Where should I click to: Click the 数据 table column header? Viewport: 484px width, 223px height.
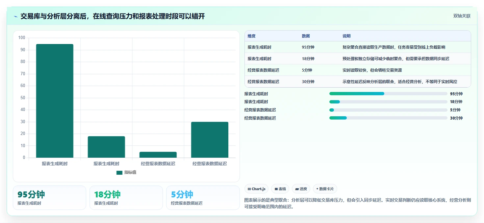(x=306, y=36)
